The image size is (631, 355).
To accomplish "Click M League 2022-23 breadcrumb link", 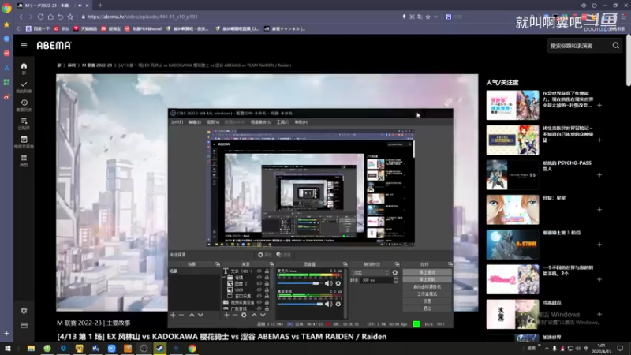I will point(97,65).
